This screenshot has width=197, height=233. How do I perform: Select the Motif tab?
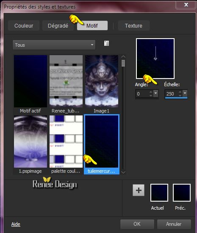(x=92, y=26)
